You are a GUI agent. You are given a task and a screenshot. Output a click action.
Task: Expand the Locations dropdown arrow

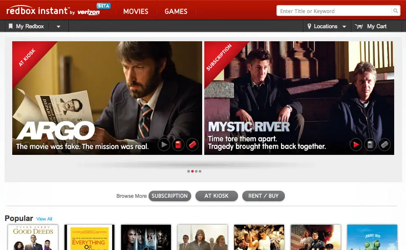344,27
